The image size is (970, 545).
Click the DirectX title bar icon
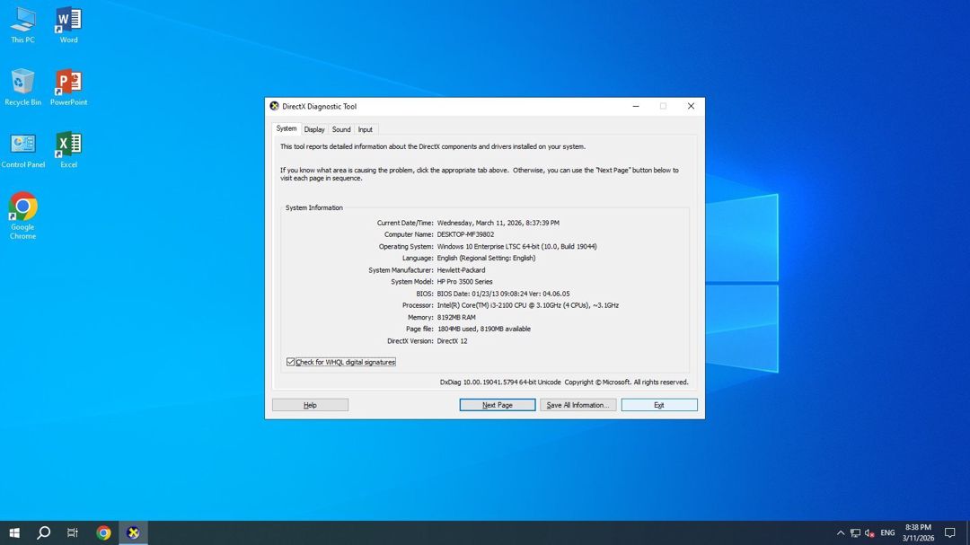click(x=275, y=107)
